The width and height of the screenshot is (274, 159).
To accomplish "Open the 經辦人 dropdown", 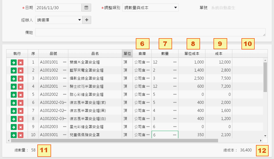I will tap(59, 20).
